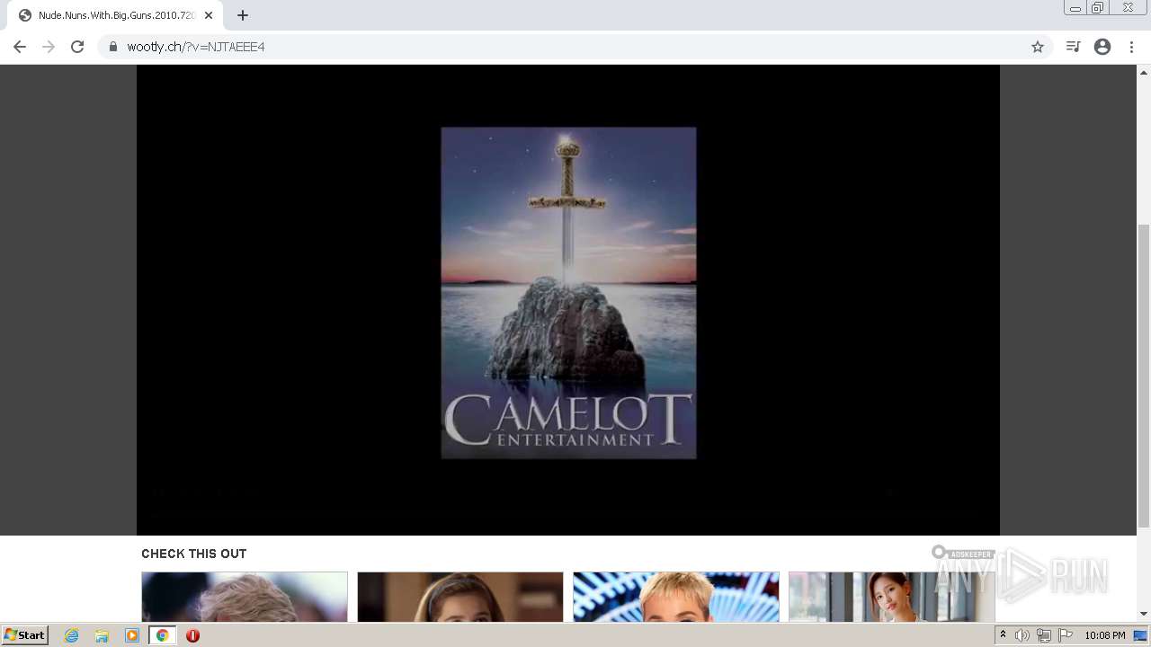This screenshot has height=647, width=1151.
Task: Open the volume speaker tray icon
Action: point(1022,635)
